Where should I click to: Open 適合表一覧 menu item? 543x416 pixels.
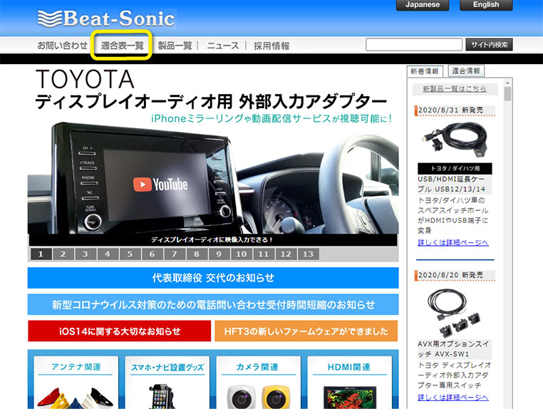[122, 46]
